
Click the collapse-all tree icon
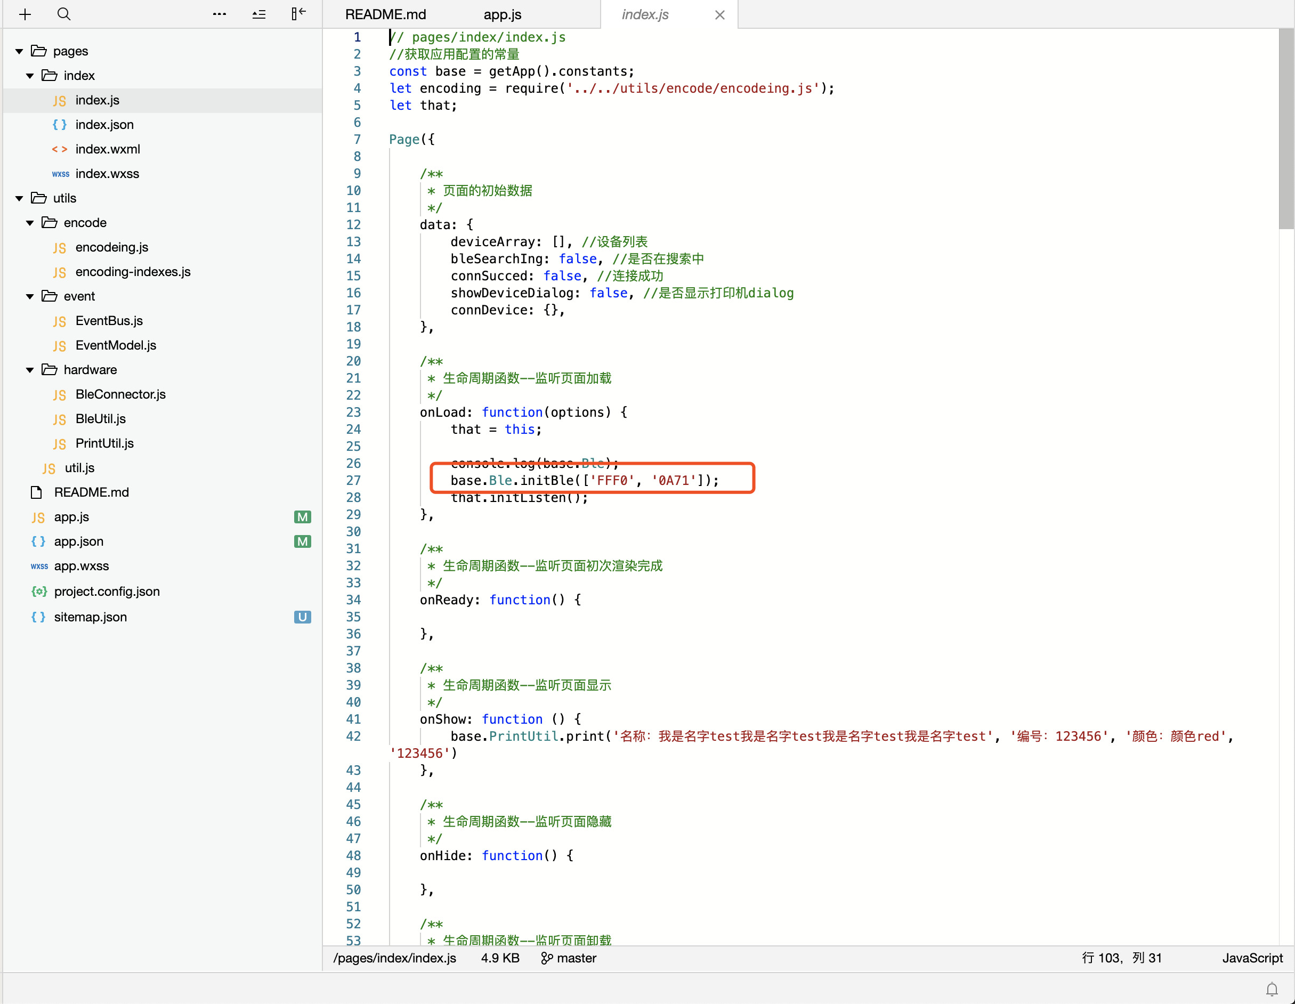tap(259, 14)
